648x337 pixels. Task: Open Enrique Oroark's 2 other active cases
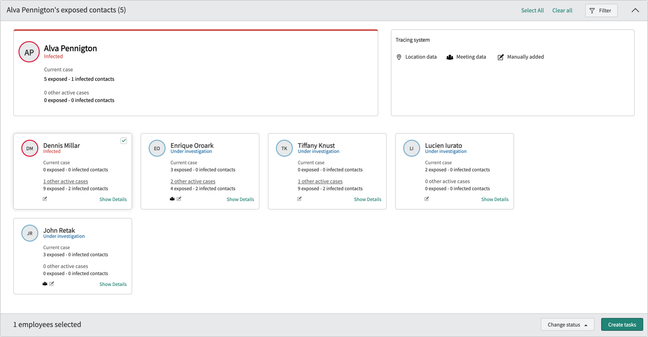click(193, 181)
